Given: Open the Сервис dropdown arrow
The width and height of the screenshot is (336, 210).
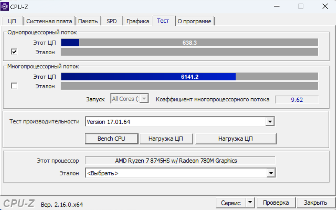Looking at the screenshot, I should [250, 202].
